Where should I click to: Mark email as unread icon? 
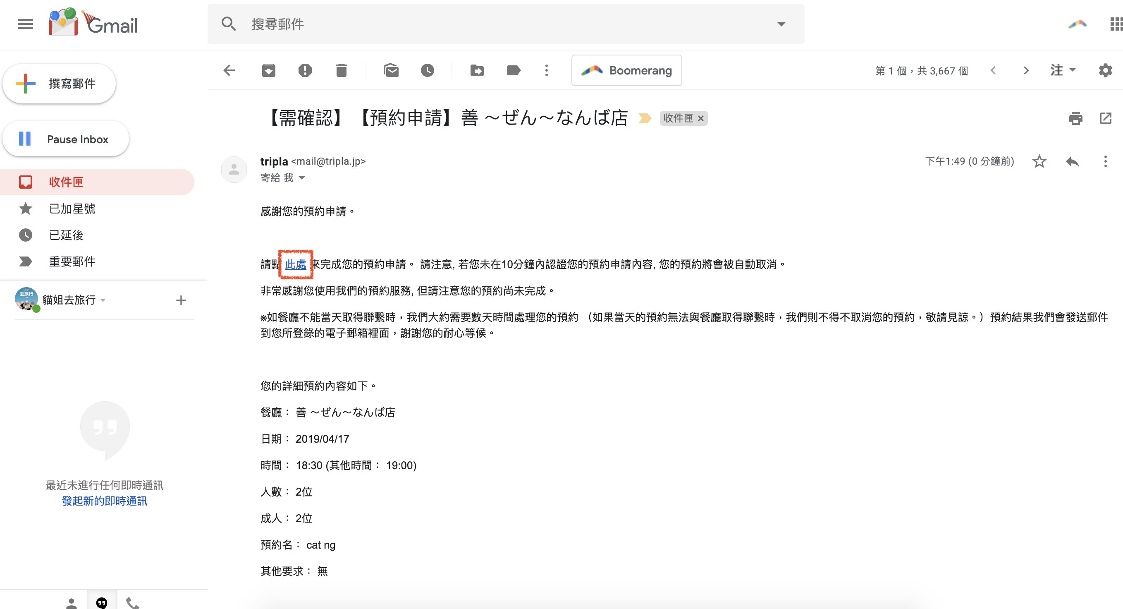click(391, 70)
